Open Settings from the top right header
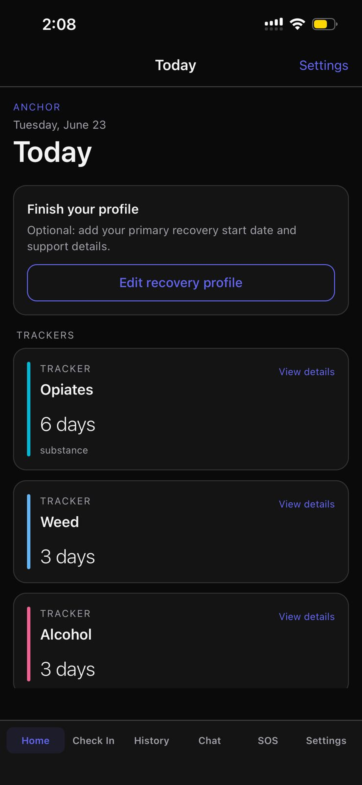Viewport: 362px width, 785px height. pos(324,65)
